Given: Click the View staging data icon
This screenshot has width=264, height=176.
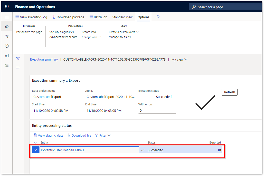Looking at the screenshot, I should click(x=35, y=135).
